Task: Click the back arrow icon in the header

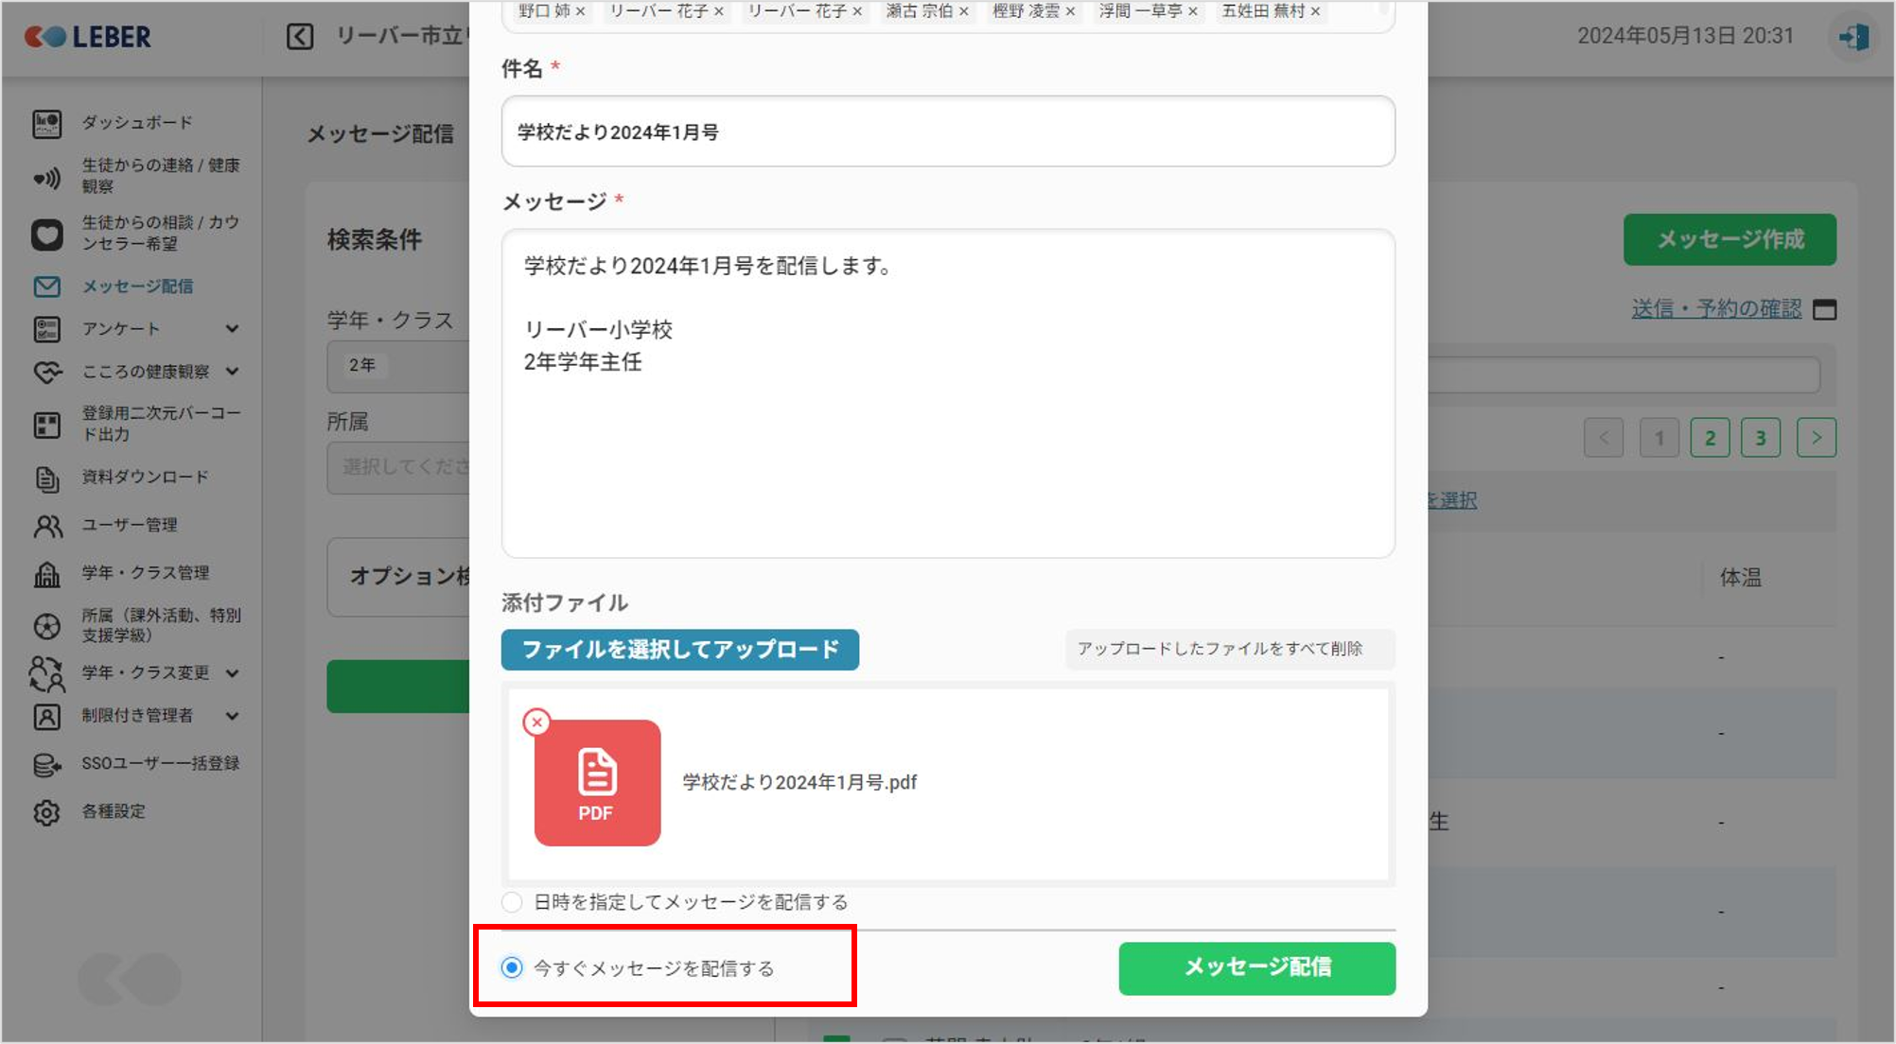Action: [x=300, y=37]
